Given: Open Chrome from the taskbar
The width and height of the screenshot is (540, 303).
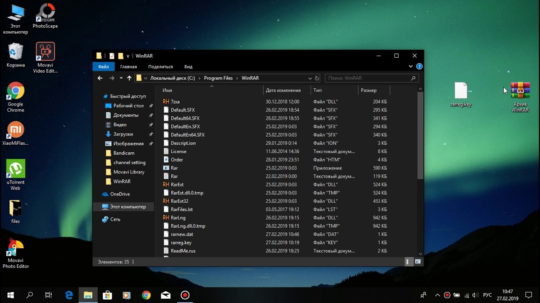Looking at the screenshot, I should [146, 295].
